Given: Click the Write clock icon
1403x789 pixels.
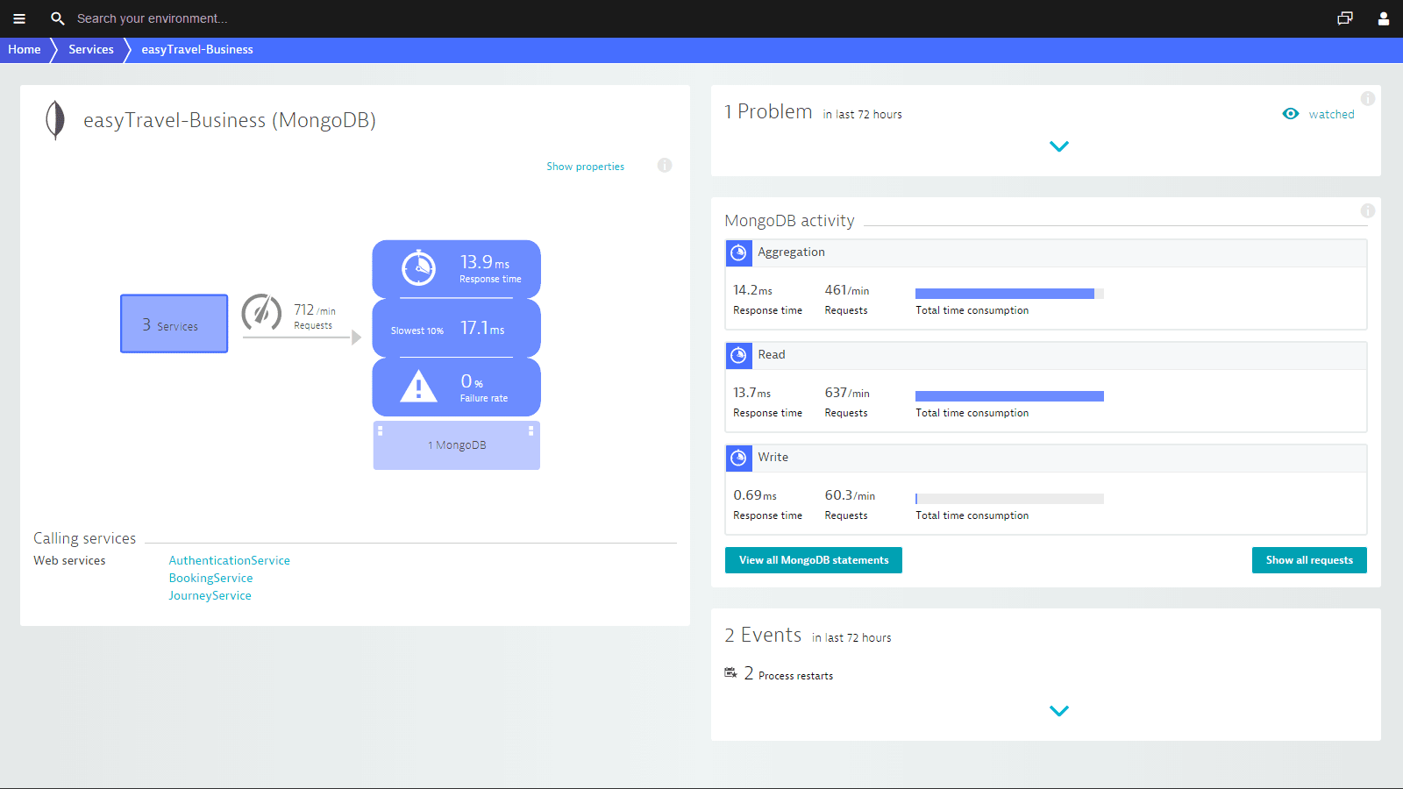Looking at the screenshot, I should coord(739,458).
